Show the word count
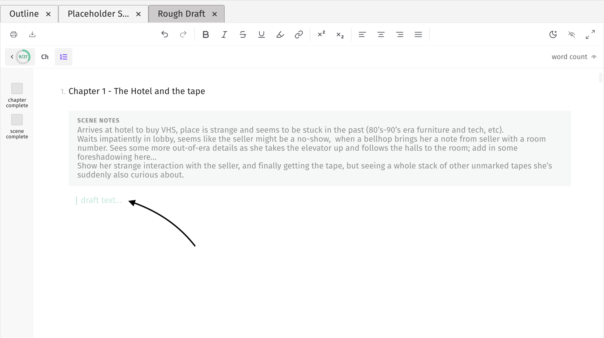 pyautogui.click(x=574, y=57)
